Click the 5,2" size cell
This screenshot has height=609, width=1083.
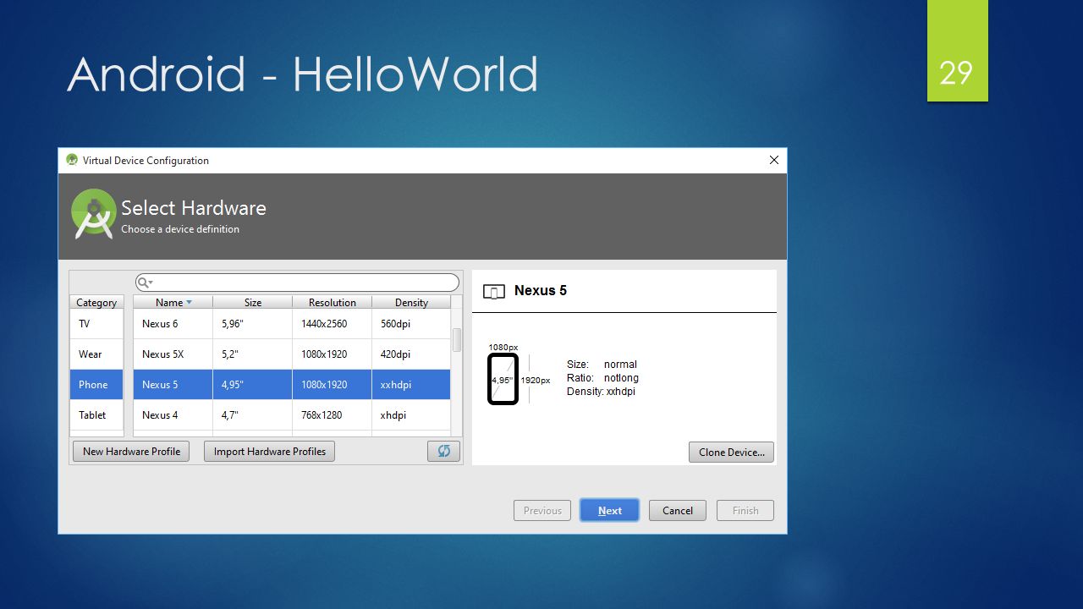(x=253, y=354)
